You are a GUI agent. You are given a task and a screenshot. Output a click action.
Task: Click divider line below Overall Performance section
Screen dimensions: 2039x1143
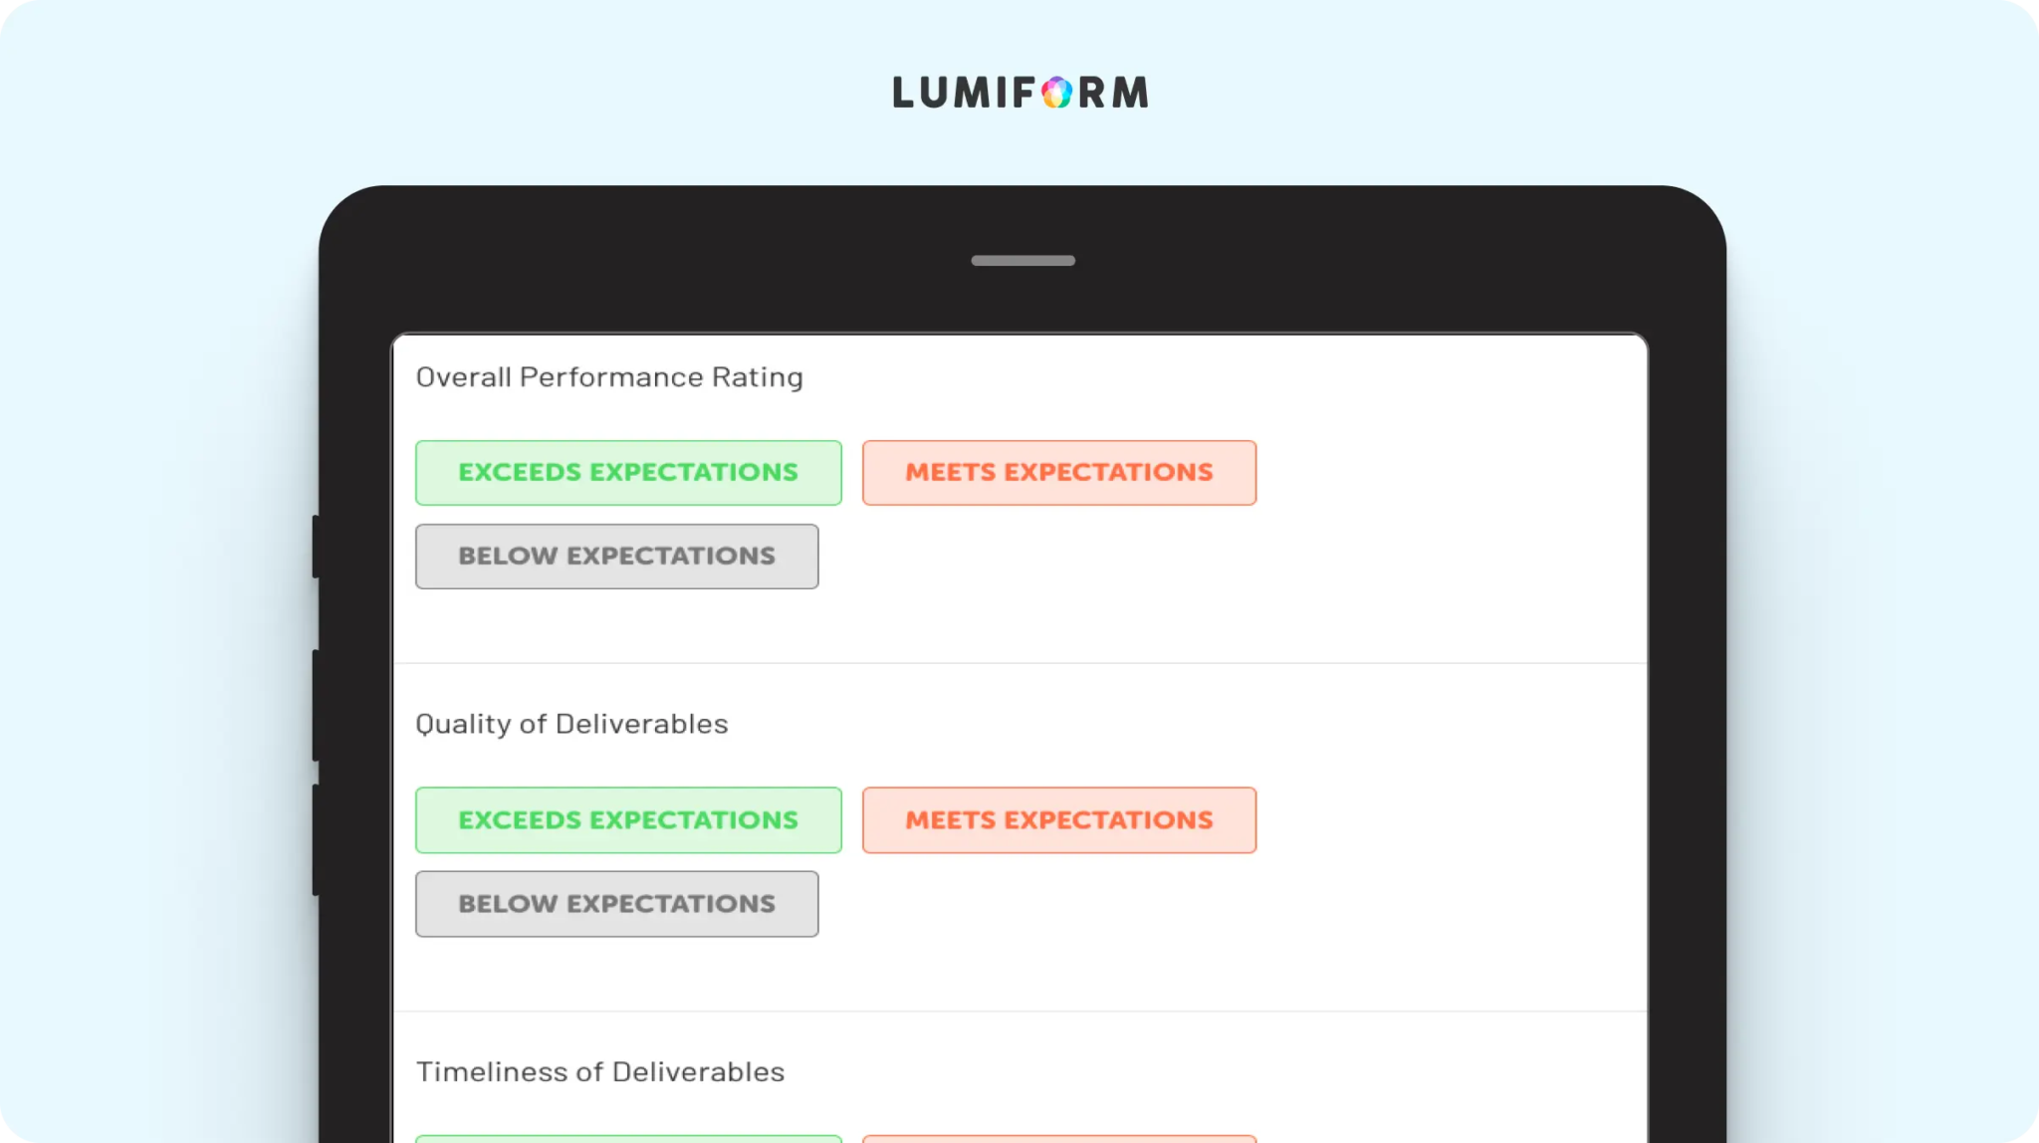(x=1020, y=663)
